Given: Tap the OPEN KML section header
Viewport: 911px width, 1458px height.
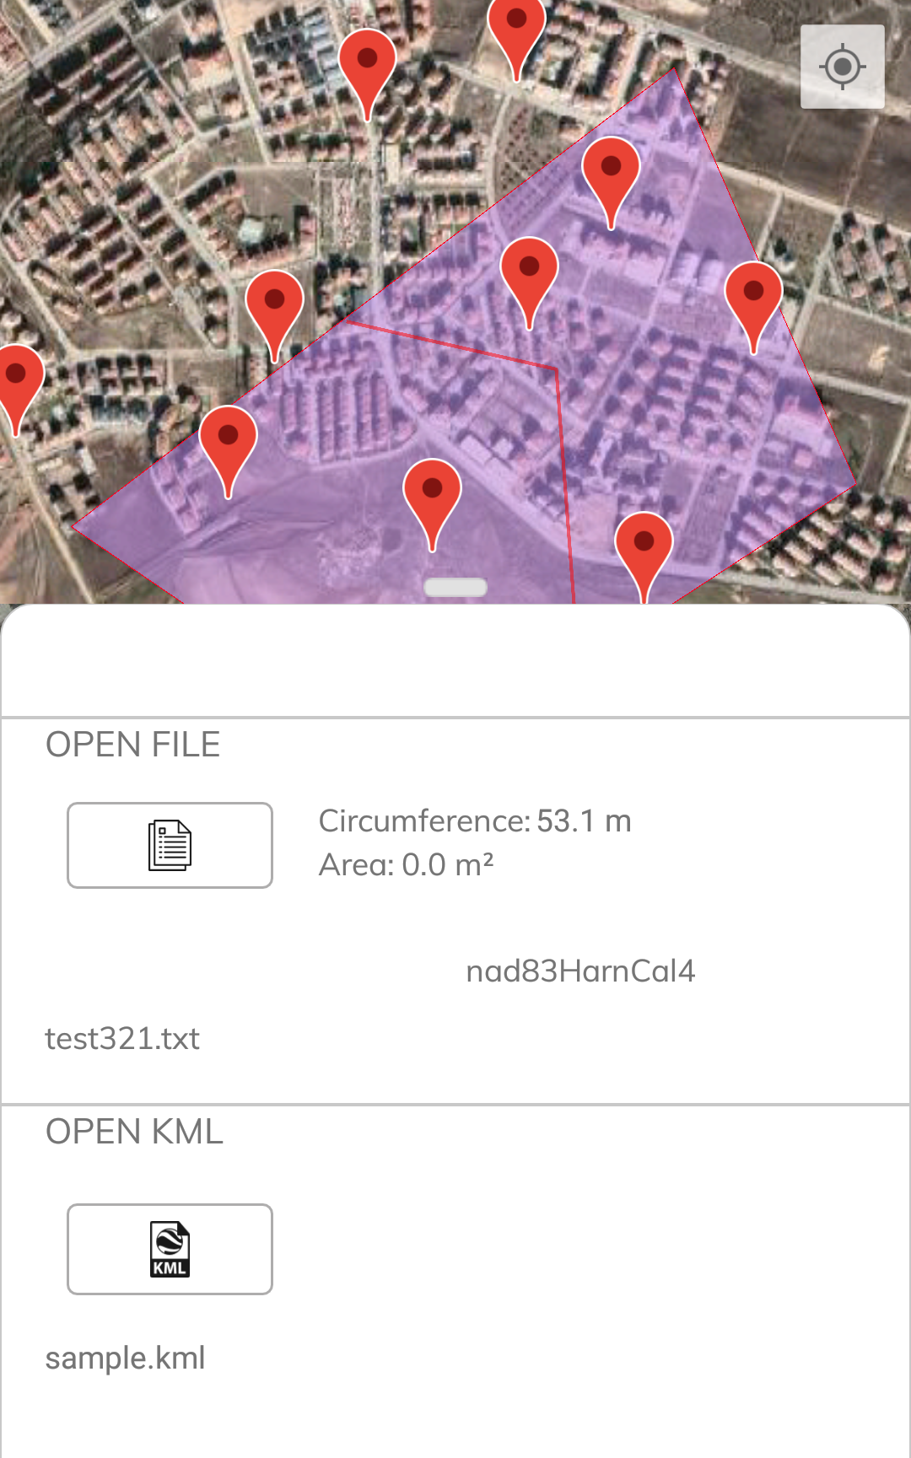Looking at the screenshot, I should coord(134,1132).
